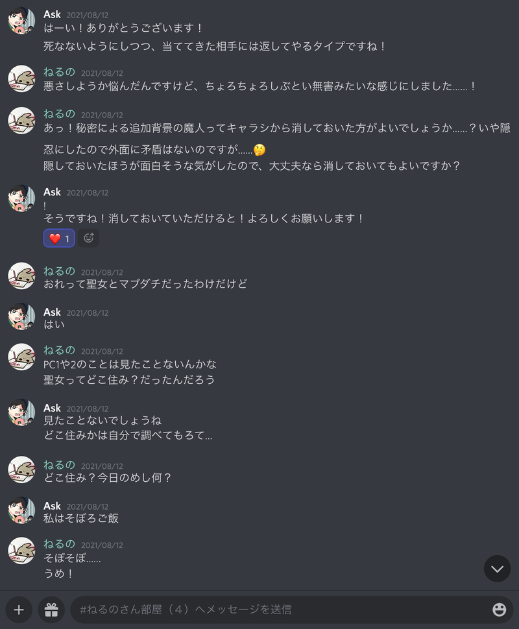This screenshot has height=629, width=519.
Task: Click username Ask above はーい message
Action: [x=52, y=14]
